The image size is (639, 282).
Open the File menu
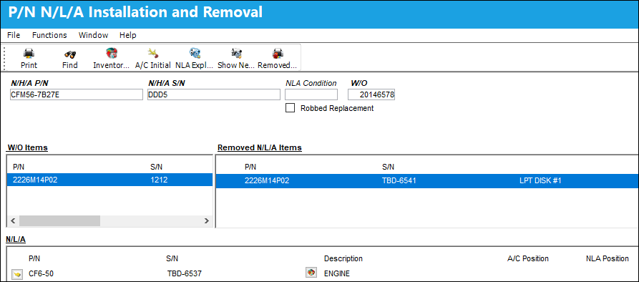(x=14, y=35)
